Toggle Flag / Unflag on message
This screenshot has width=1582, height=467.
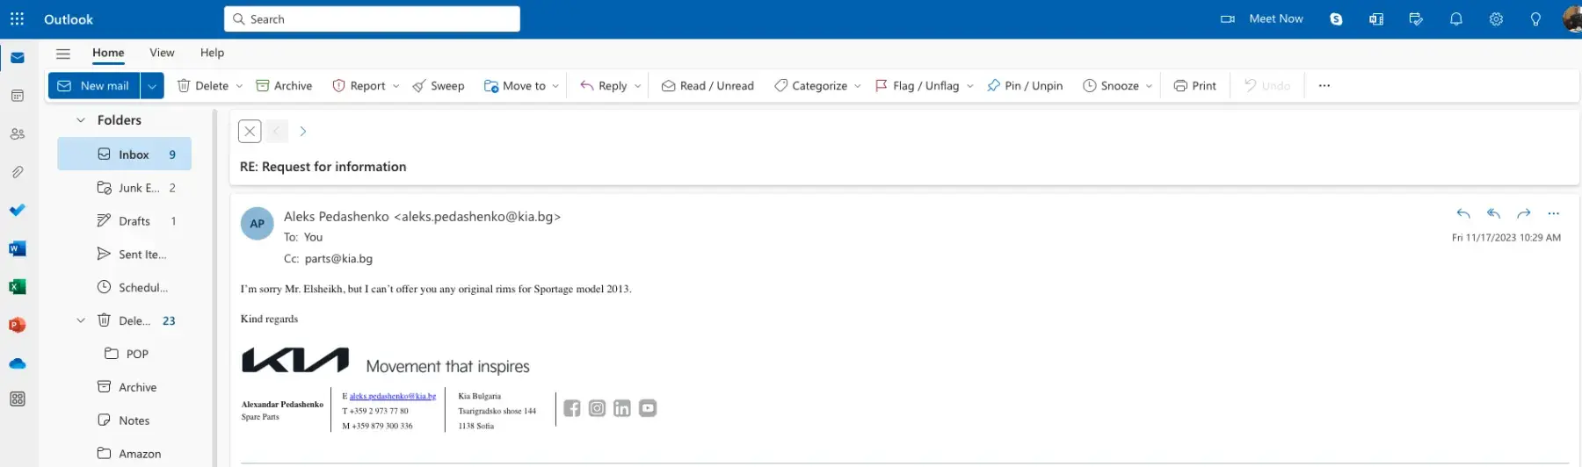pyautogui.click(x=917, y=86)
